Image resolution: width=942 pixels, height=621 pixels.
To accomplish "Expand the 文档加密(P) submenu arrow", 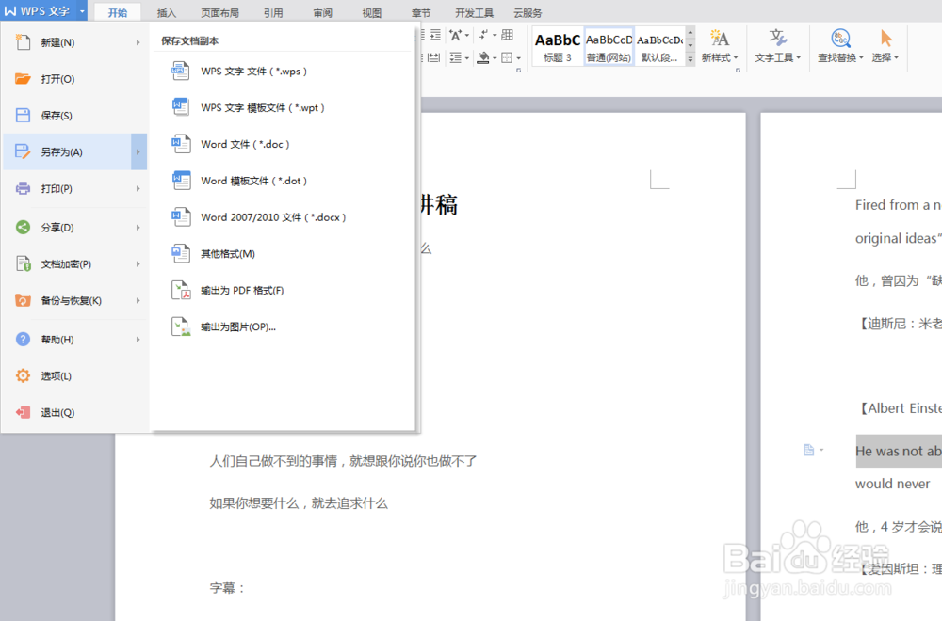I will pyautogui.click(x=138, y=264).
